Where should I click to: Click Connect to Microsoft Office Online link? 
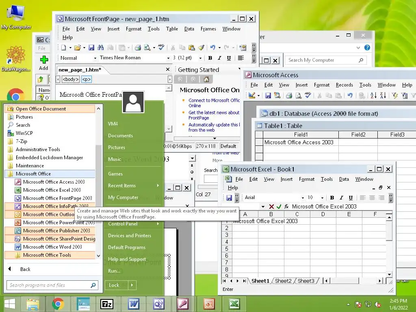click(x=214, y=103)
